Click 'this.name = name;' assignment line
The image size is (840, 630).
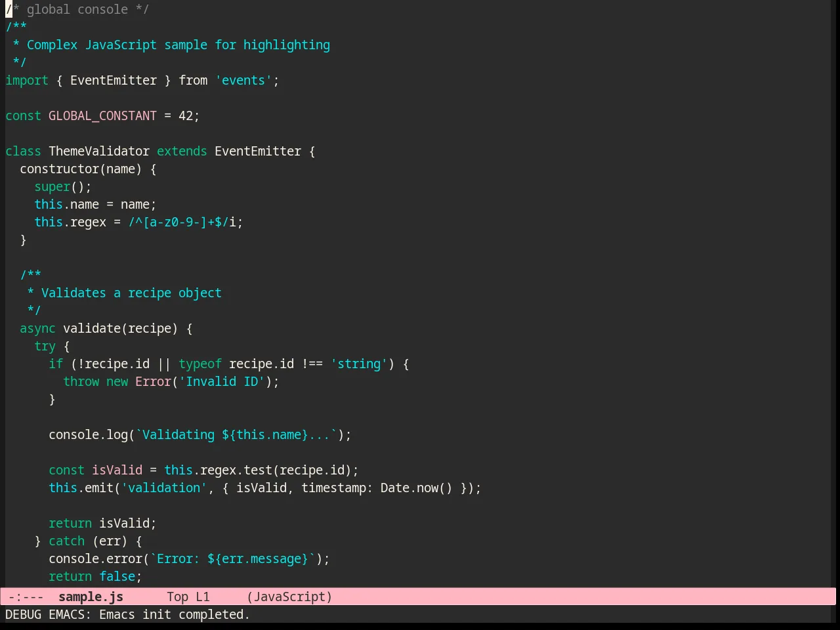point(95,204)
